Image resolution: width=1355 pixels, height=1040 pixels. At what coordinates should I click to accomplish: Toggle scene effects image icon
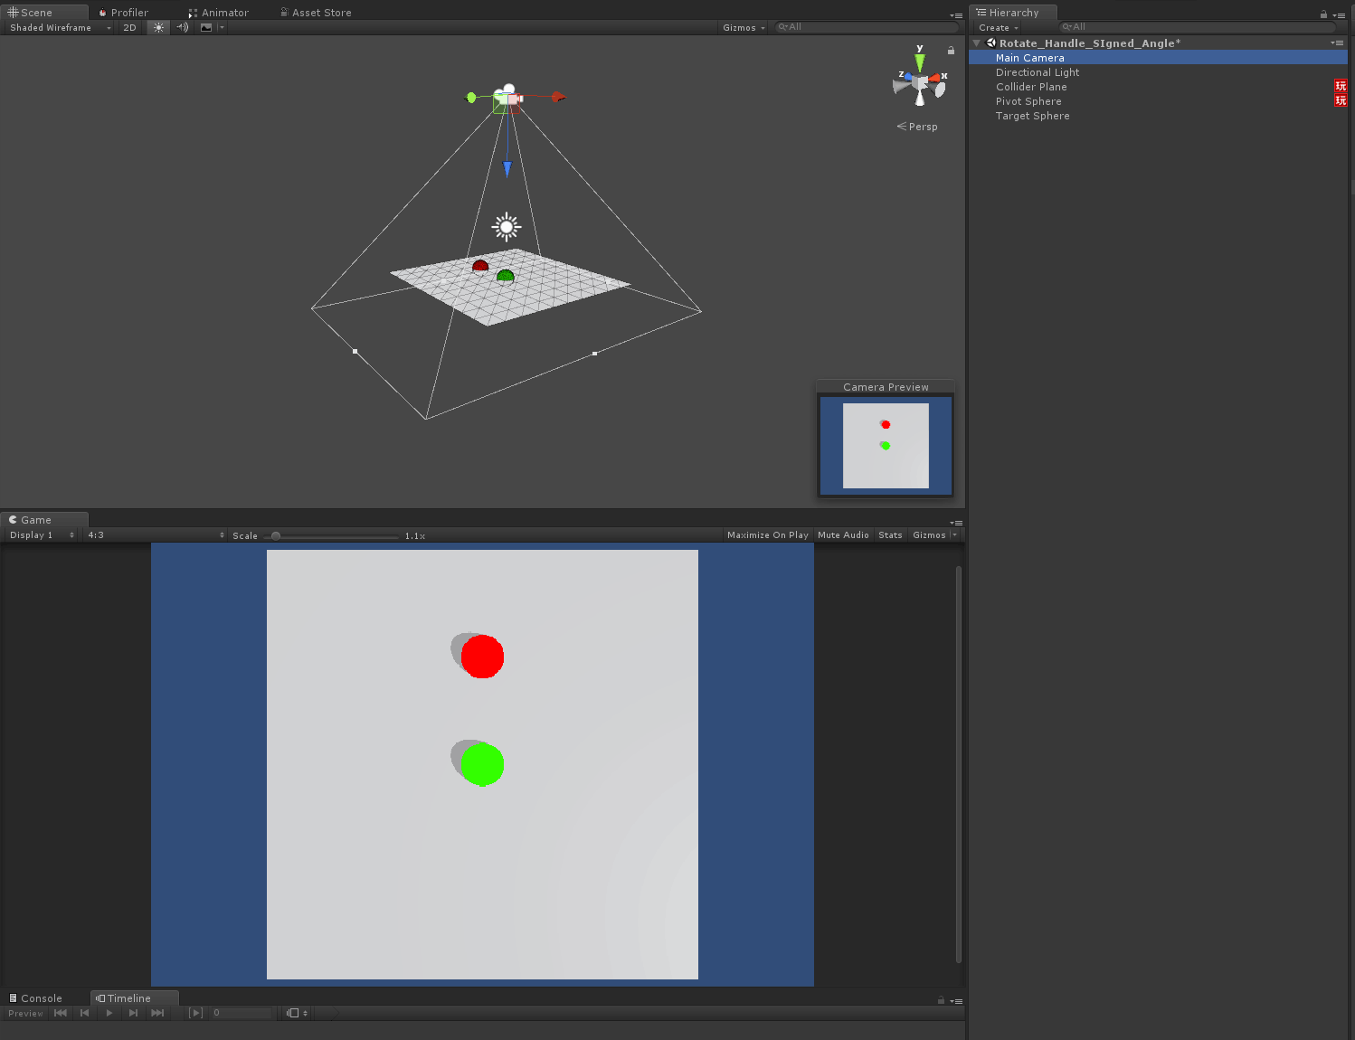coord(206,27)
